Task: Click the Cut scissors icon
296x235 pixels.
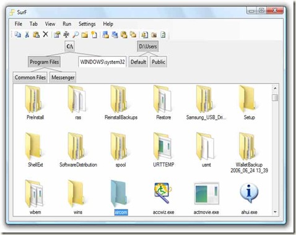Action: tap(27, 35)
